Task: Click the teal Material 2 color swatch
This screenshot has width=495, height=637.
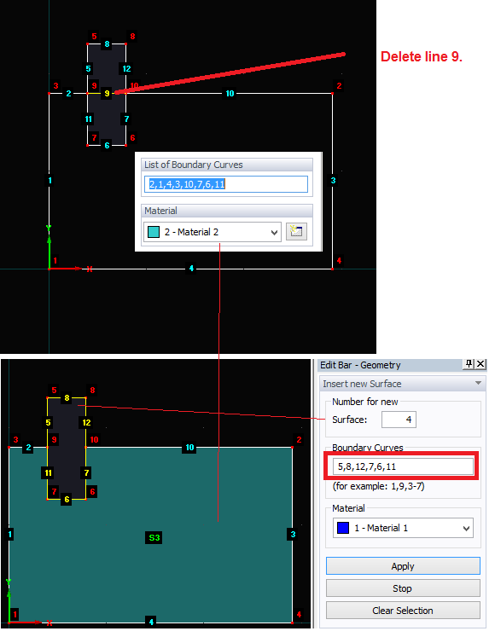Action: pyautogui.click(x=154, y=232)
